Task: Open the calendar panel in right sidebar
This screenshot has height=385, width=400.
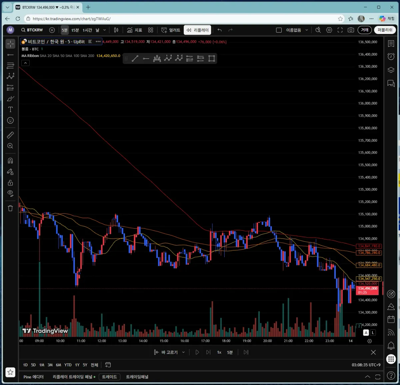Action: coord(391,319)
